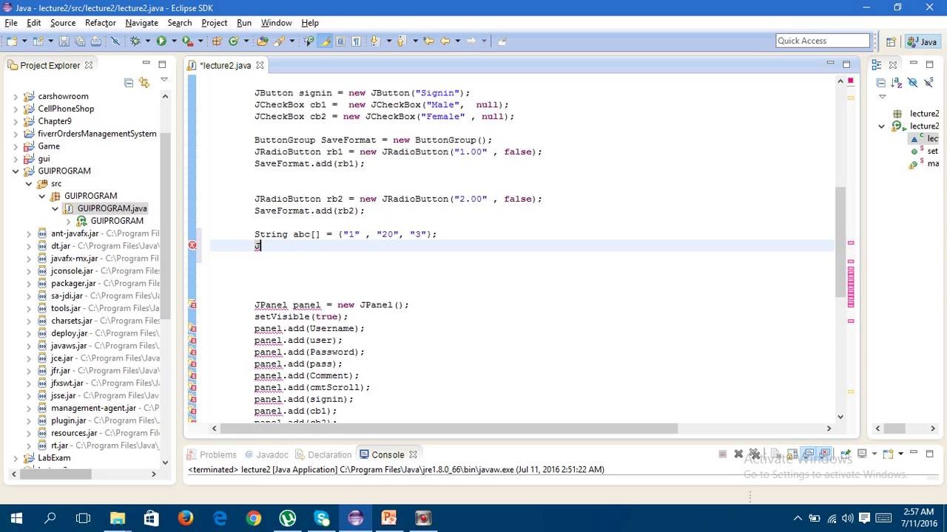Click the Open Perspective icon

tap(891, 41)
